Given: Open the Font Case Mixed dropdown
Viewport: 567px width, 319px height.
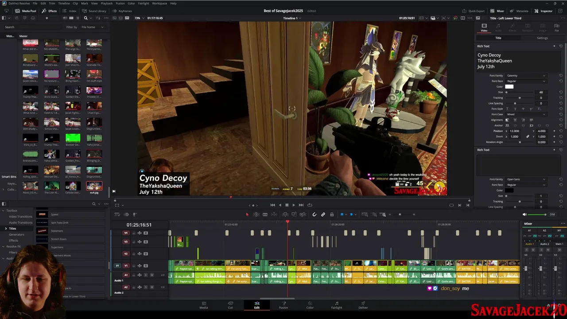Looking at the screenshot, I should click(526, 114).
